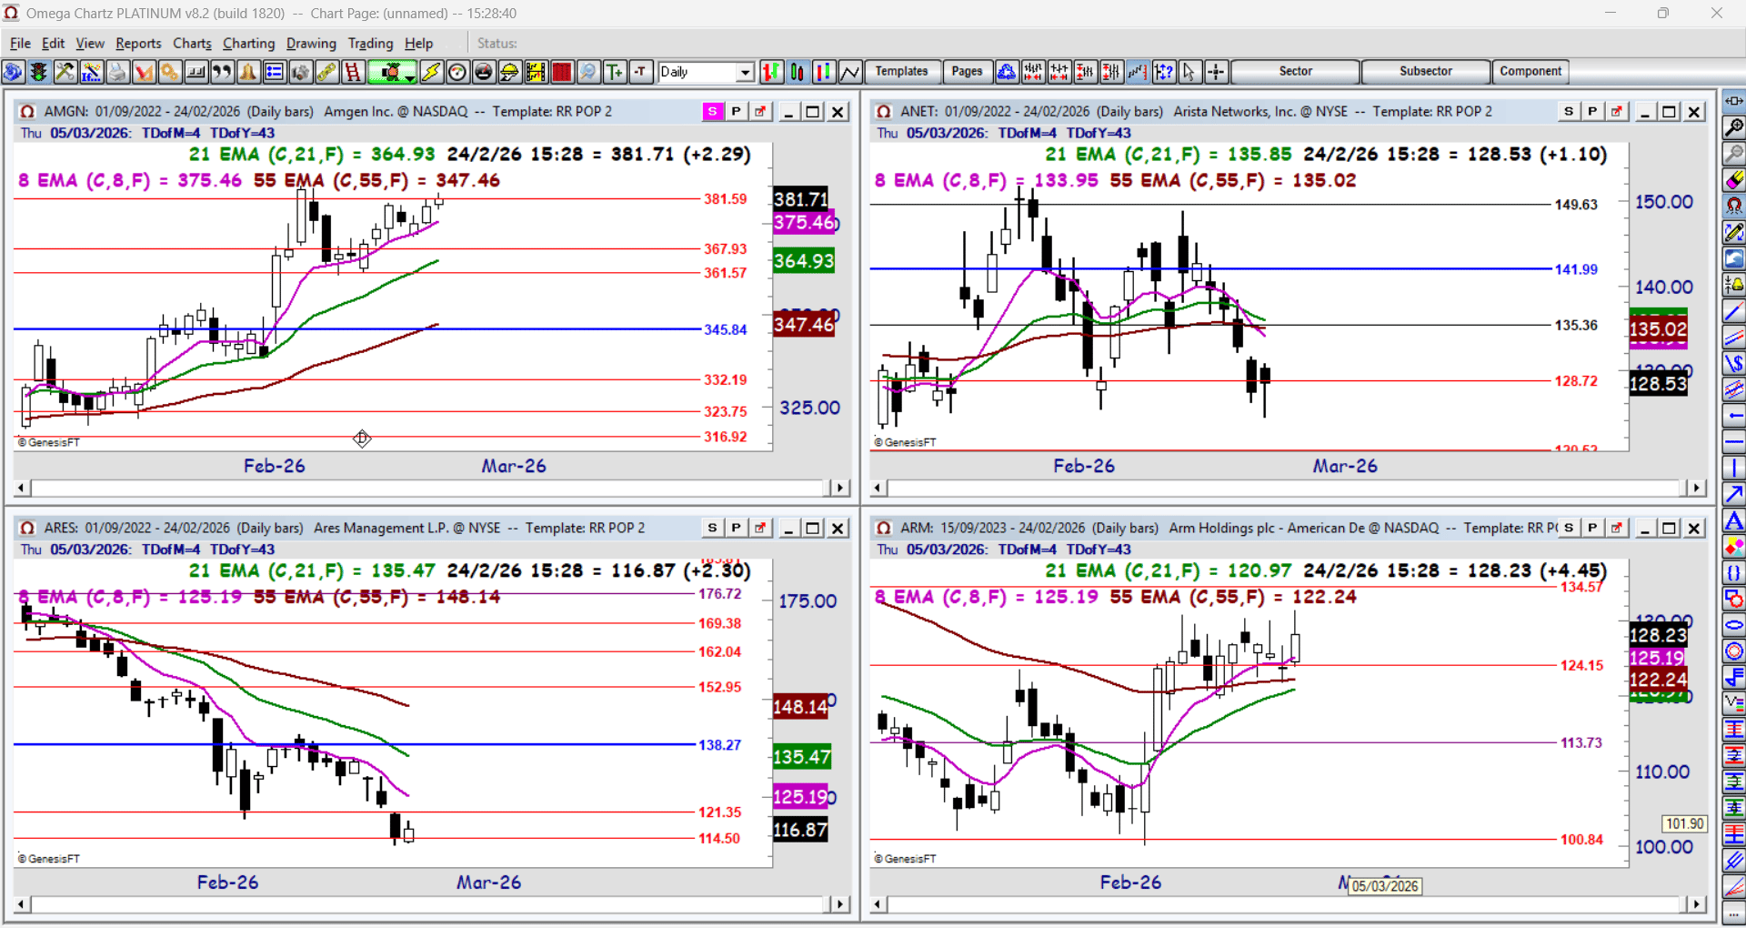Expand more tools at right toolbar bottom
The width and height of the screenshot is (1746, 928).
pos(1734,914)
